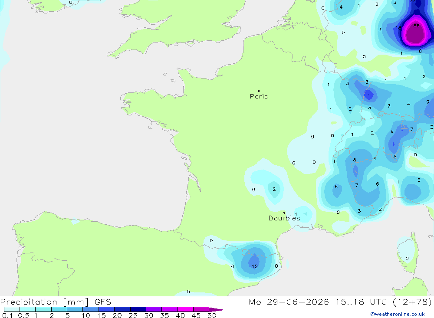Click the legend scale label '0.1'
434x318 pixels.
pyautogui.click(x=7, y=315)
